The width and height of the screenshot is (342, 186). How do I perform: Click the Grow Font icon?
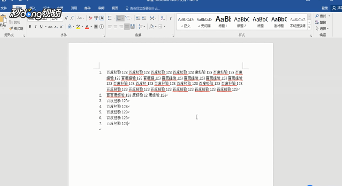point(66,18)
